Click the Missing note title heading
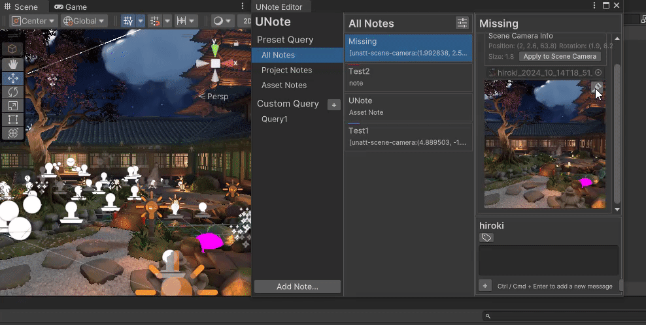 (498, 23)
